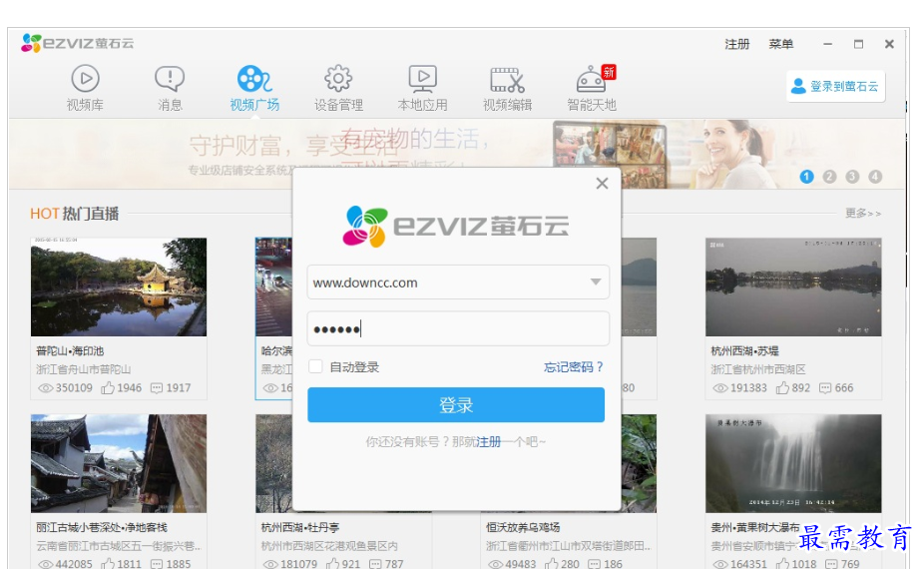The image size is (920, 569).
Task: Click the like icon with 280
Action: 552,564
